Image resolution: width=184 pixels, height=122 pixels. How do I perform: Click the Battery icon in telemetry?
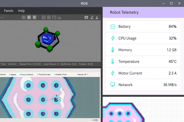(x=113, y=27)
